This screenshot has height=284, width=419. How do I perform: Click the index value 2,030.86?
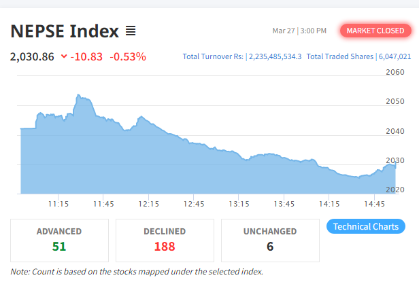coord(32,56)
